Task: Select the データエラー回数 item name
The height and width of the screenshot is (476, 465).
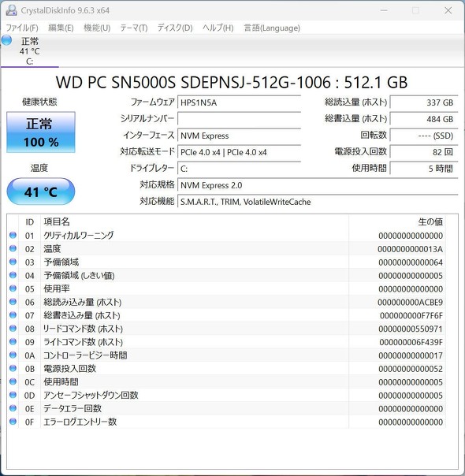Action: [x=73, y=408]
